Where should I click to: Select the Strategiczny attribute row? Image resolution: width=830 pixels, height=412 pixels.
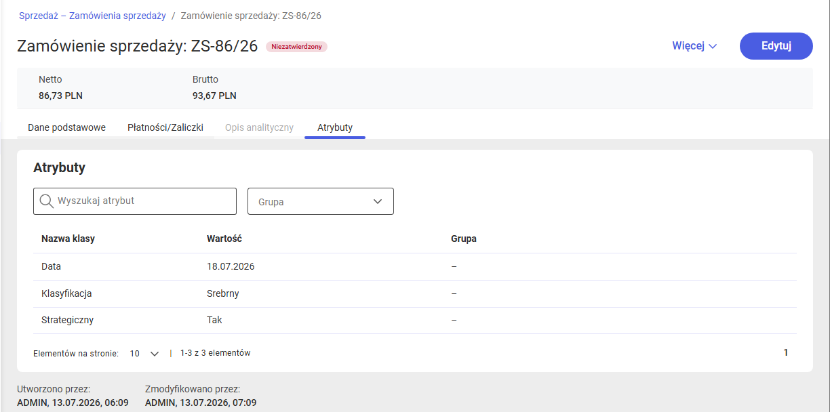click(415, 320)
